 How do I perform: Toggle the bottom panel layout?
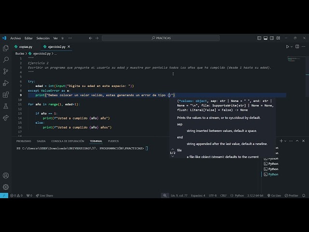(266, 38)
